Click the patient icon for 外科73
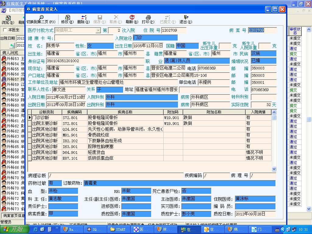 click(x=4, y=208)
